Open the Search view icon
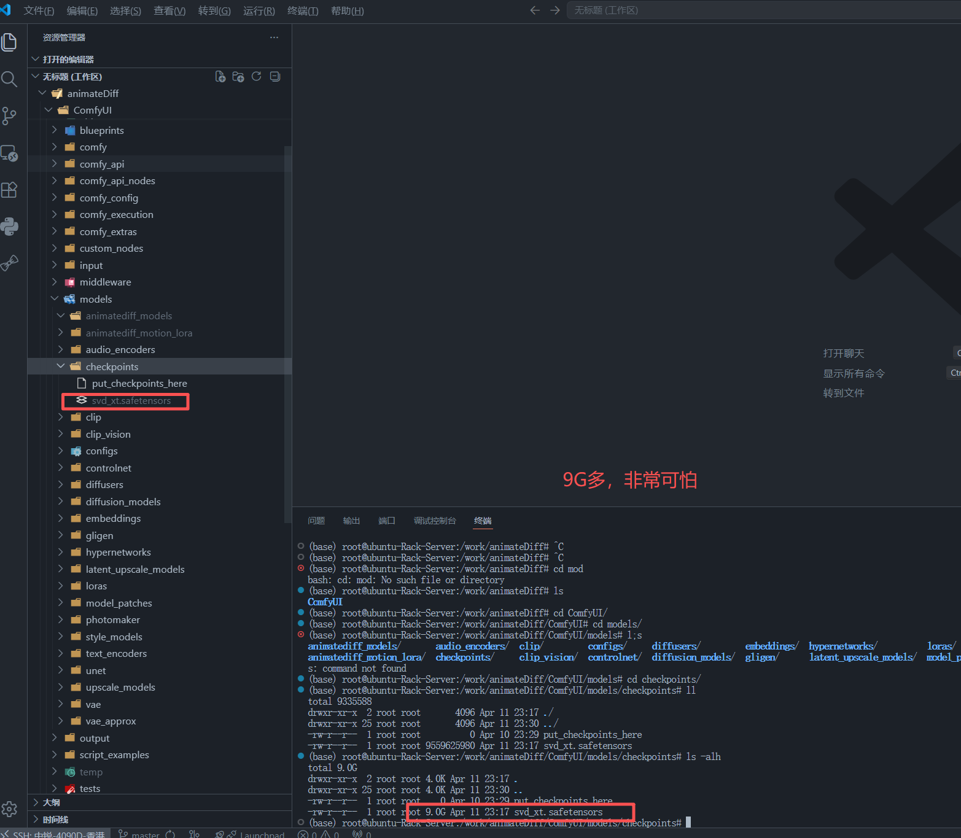 [9, 79]
